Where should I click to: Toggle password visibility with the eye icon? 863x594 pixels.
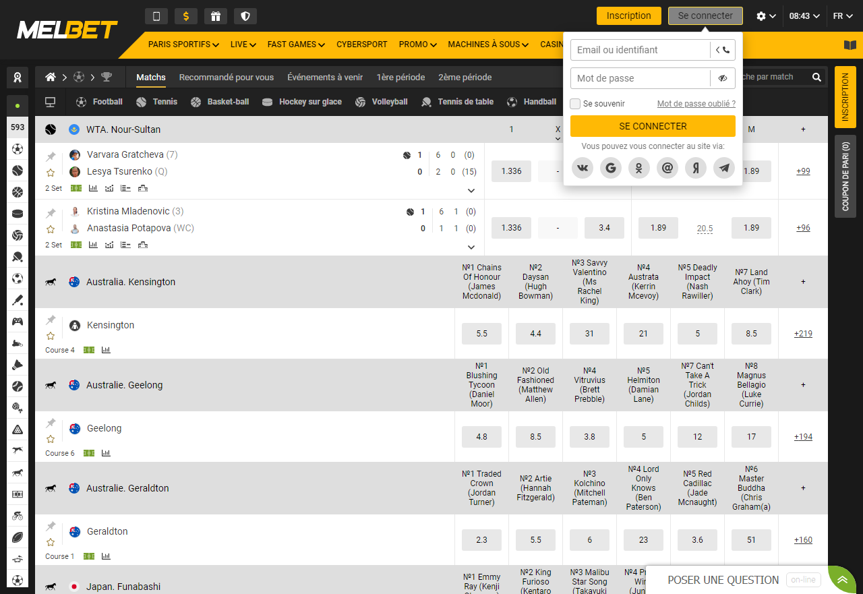pos(723,78)
